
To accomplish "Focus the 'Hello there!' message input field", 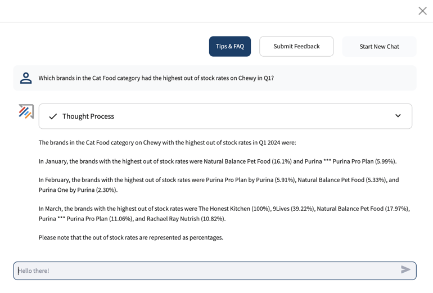I will point(215,271).
